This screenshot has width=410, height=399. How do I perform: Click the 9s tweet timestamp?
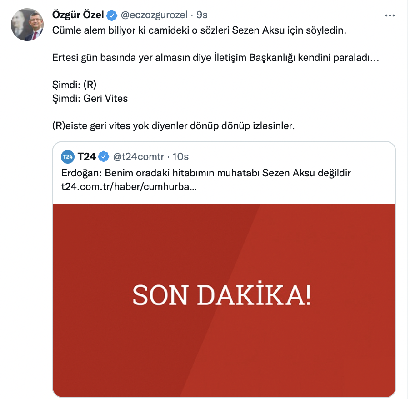[202, 15]
